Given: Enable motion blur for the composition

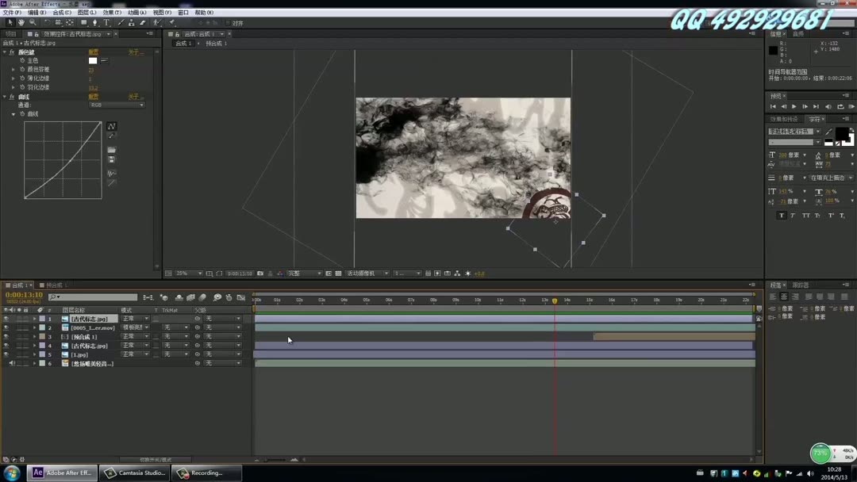Looking at the screenshot, I should (201, 299).
